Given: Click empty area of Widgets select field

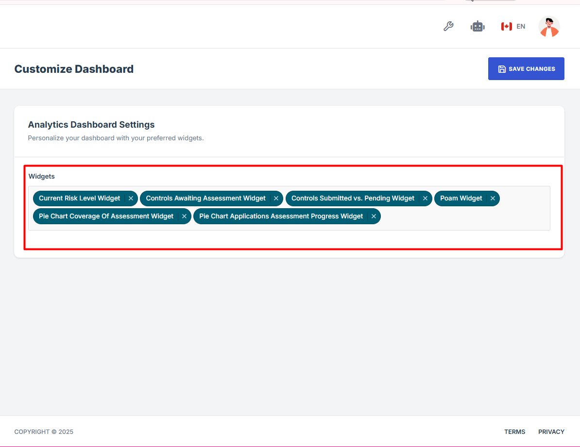Looking at the screenshot, I should [464, 216].
